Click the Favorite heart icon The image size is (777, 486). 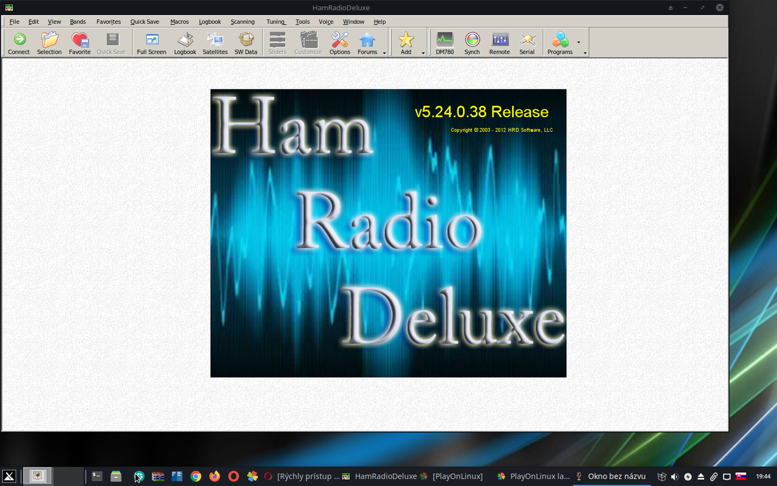pos(80,43)
